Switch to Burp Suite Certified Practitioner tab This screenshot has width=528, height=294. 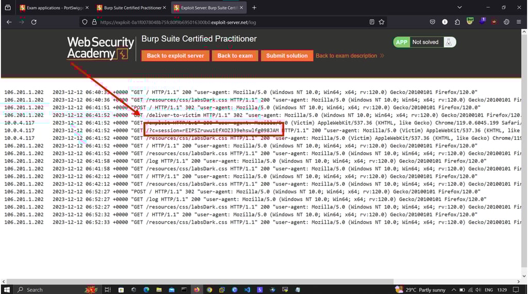tap(129, 7)
